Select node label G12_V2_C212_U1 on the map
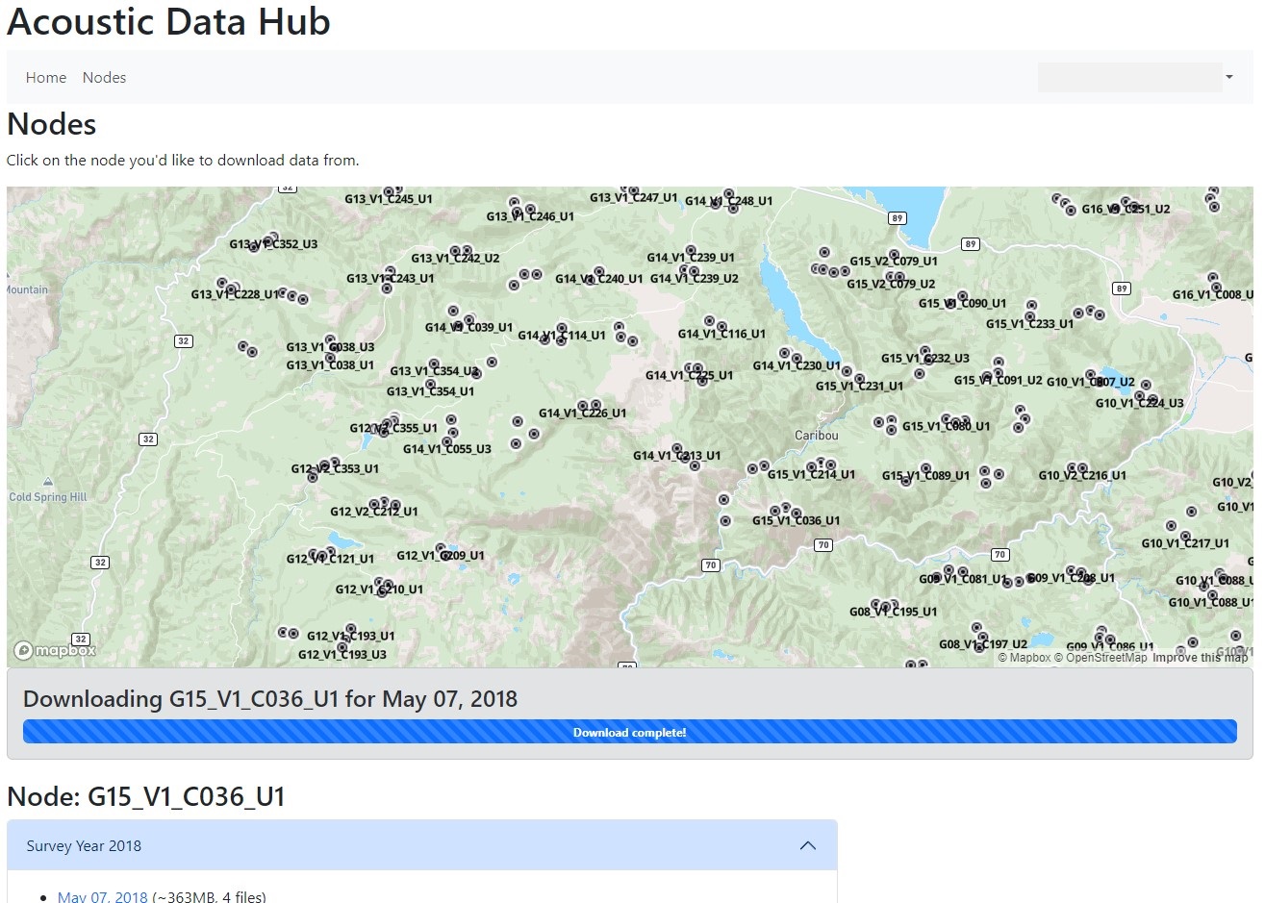The image size is (1265, 903). coord(374,512)
